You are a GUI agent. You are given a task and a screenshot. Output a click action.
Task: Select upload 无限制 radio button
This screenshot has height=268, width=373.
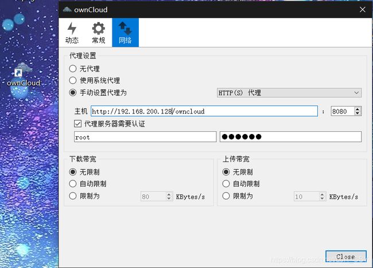click(226, 172)
